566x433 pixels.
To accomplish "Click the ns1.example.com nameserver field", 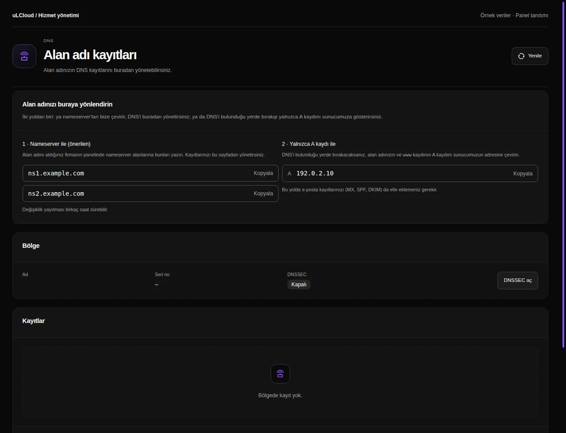I will point(150,173).
